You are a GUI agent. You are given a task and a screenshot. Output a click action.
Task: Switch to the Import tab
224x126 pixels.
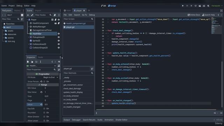click(x=38, y=10)
